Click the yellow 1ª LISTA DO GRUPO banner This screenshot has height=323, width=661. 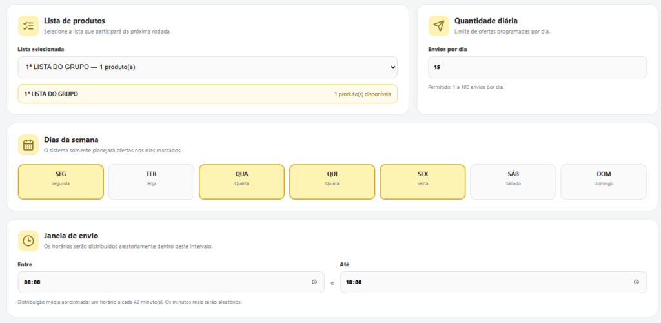point(207,94)
